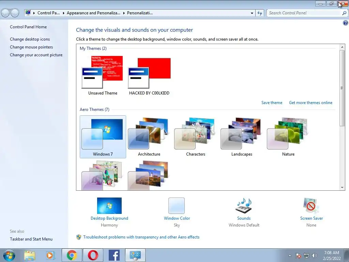This screenshot has width=349, height=262.
Task: Open Taskbar and Start Menu link
Action: tap(31, 239)
